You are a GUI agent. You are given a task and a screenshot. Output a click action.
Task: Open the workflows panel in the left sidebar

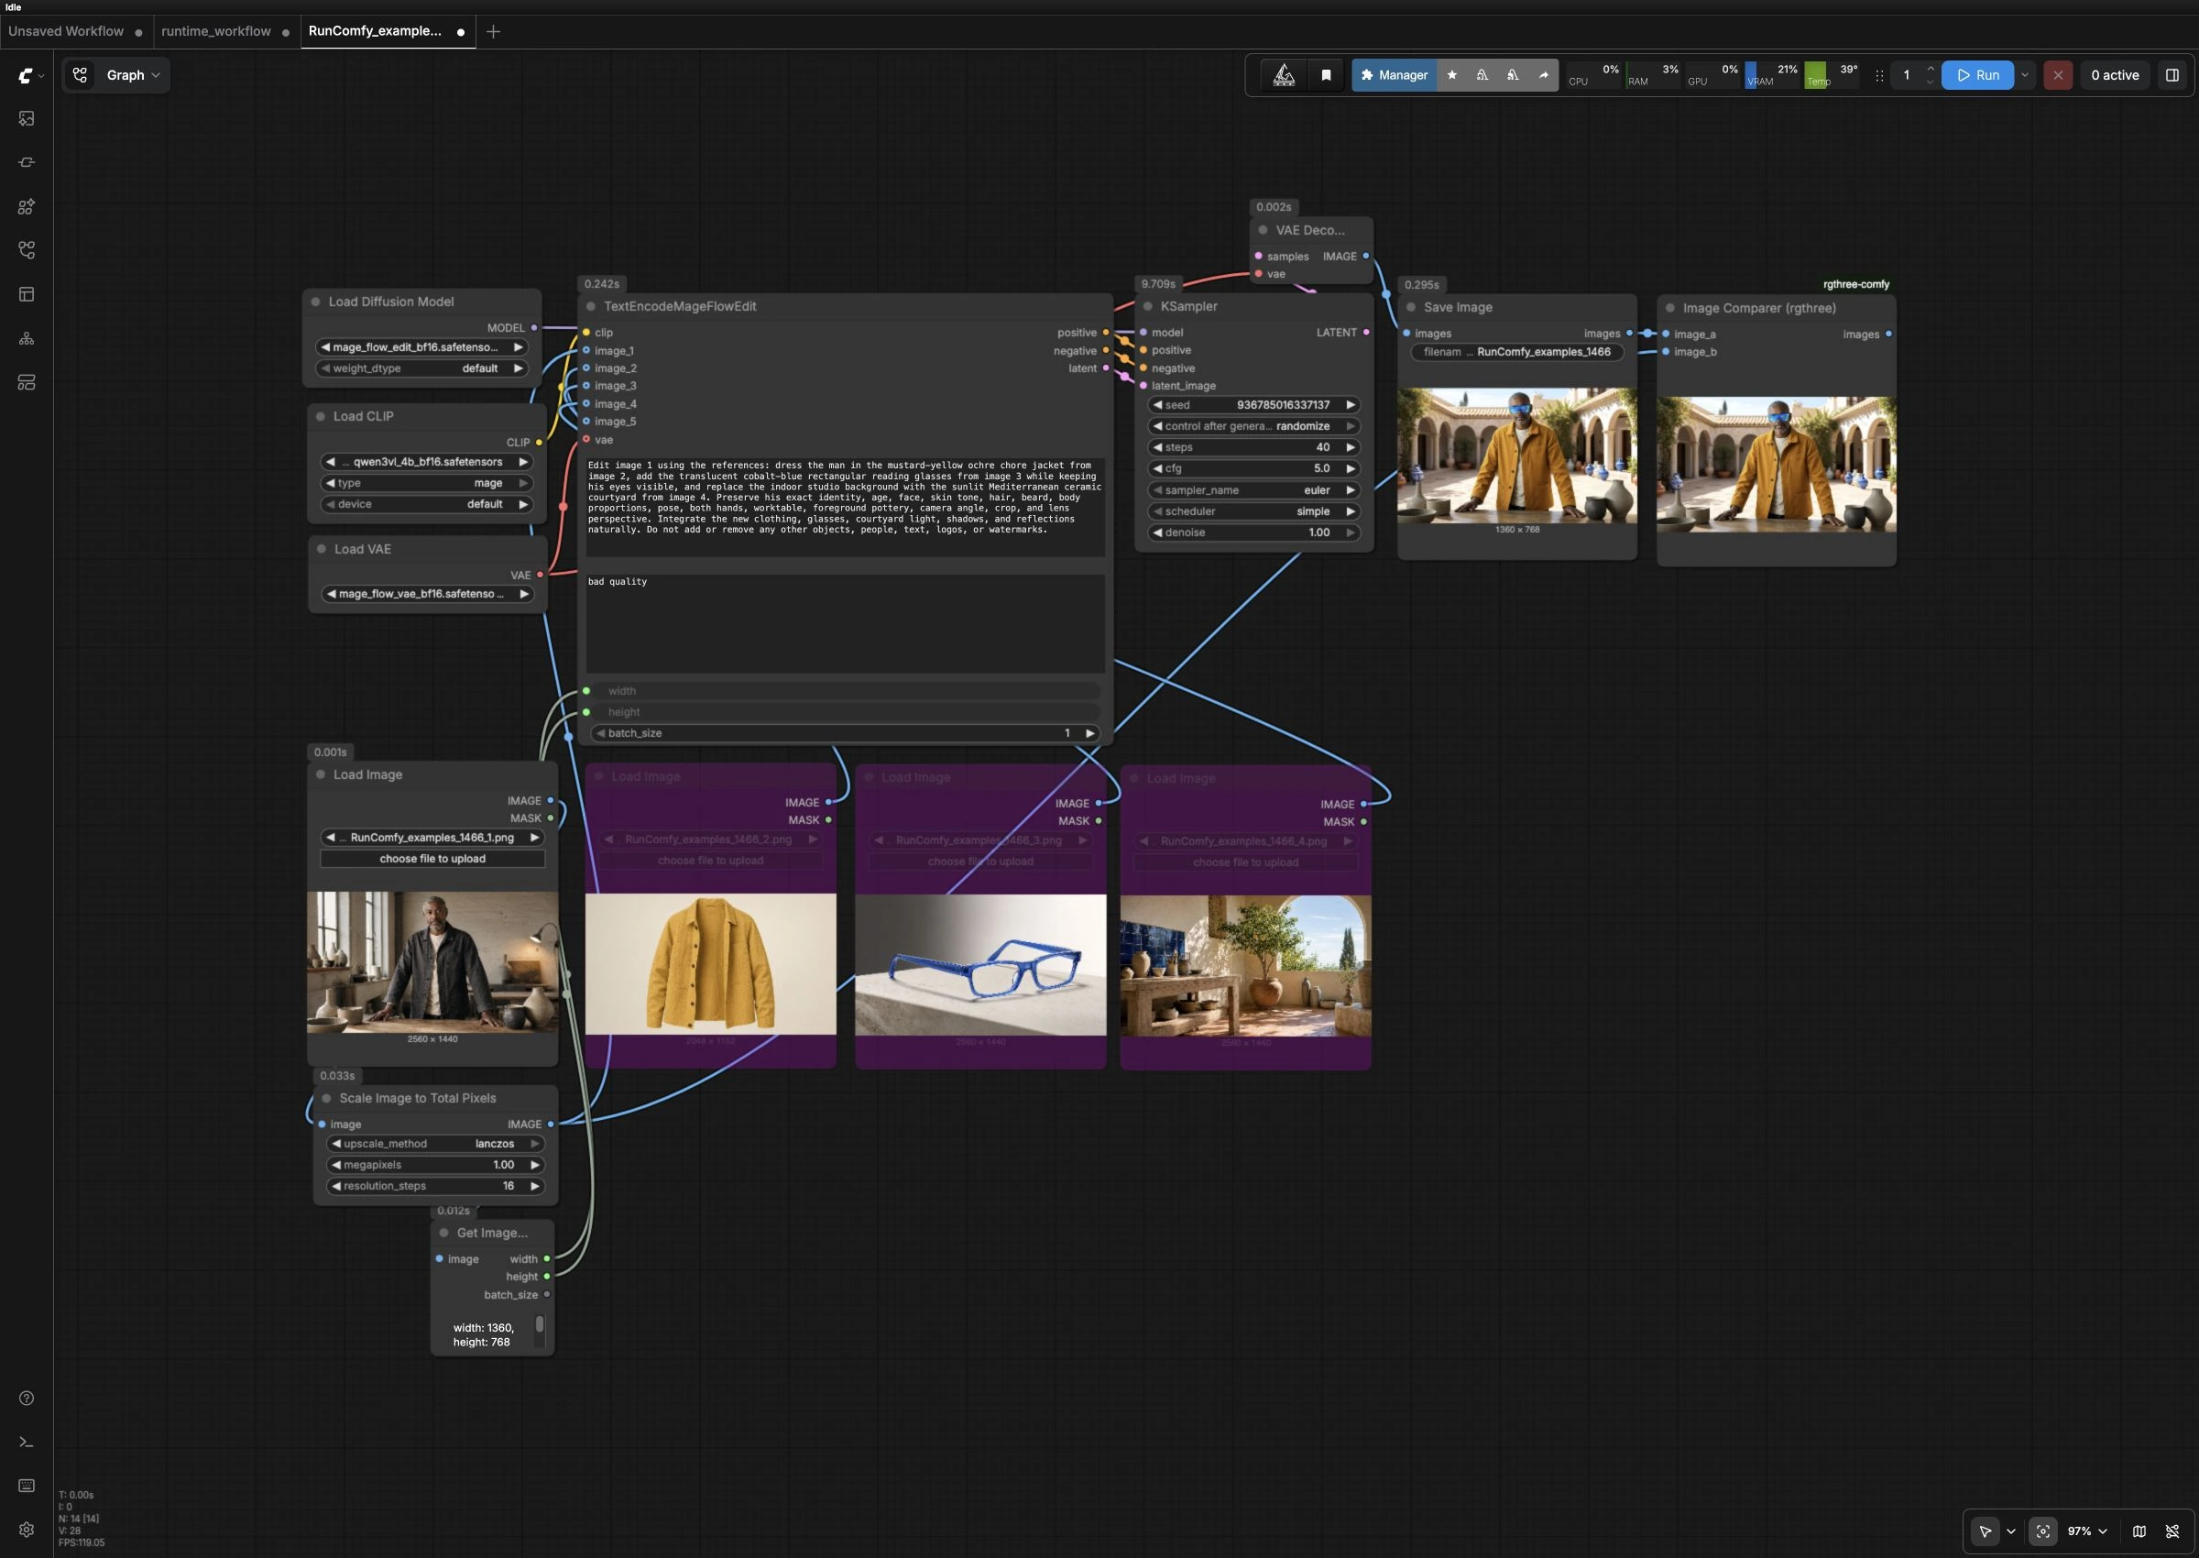tap(27, 250)
